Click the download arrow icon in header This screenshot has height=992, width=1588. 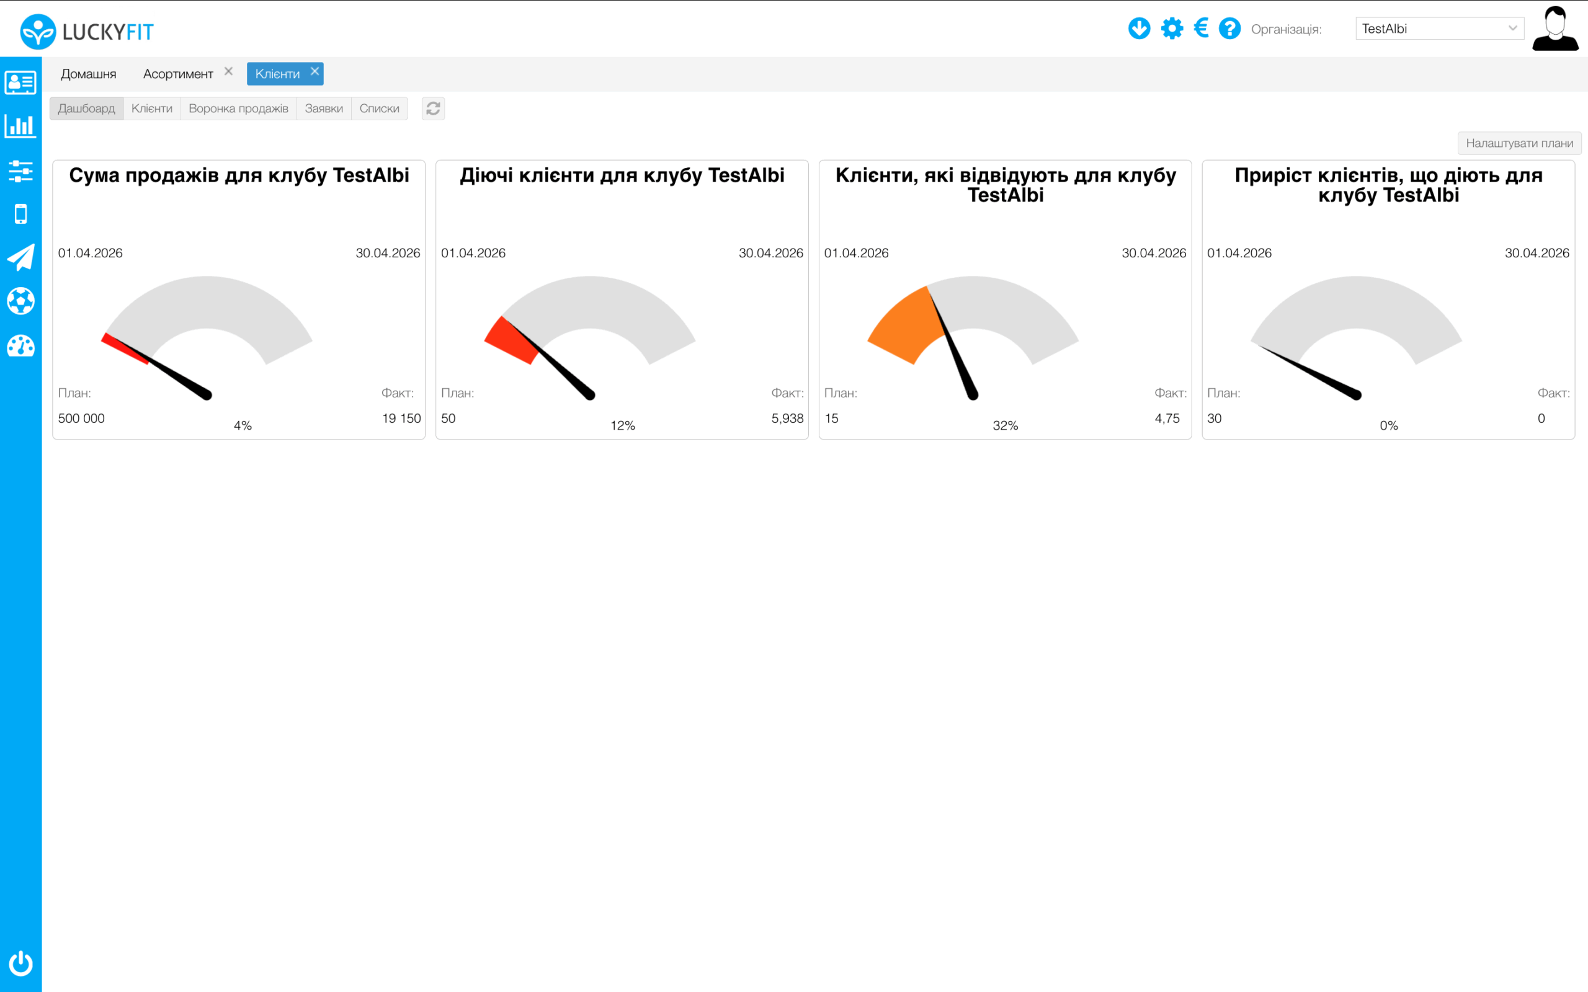pyautogui.click(x=1139, y=29)
